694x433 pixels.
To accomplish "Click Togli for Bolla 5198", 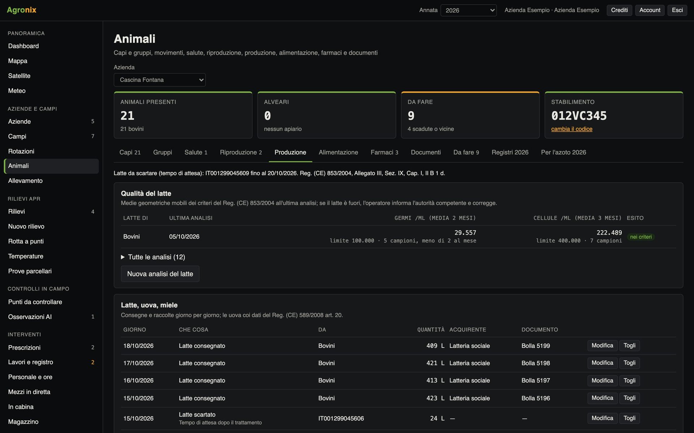I will tap(629, 363).
